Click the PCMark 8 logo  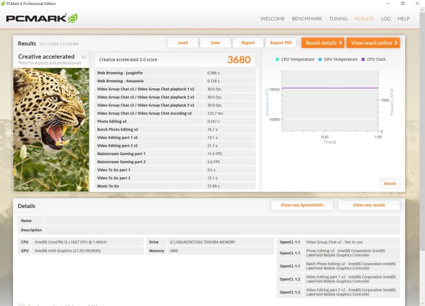42,18
